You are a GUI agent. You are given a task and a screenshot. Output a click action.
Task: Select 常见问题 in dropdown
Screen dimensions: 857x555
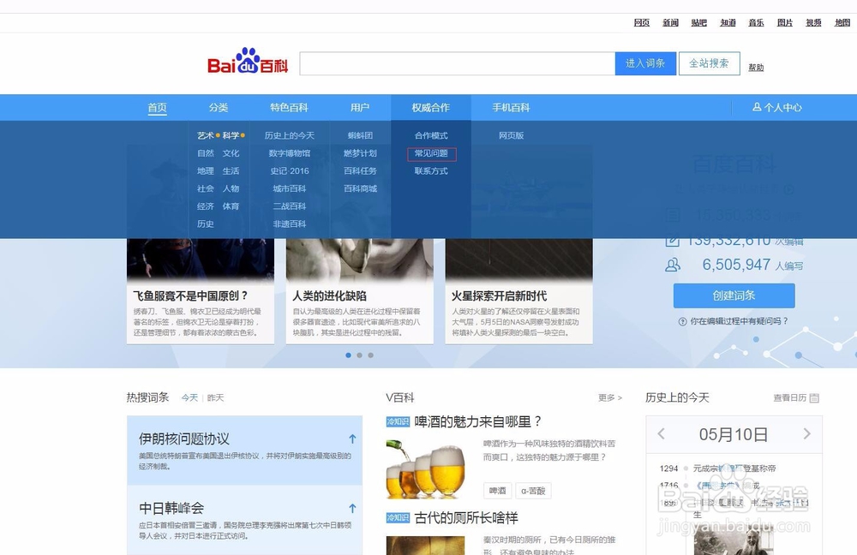[431, 153]
